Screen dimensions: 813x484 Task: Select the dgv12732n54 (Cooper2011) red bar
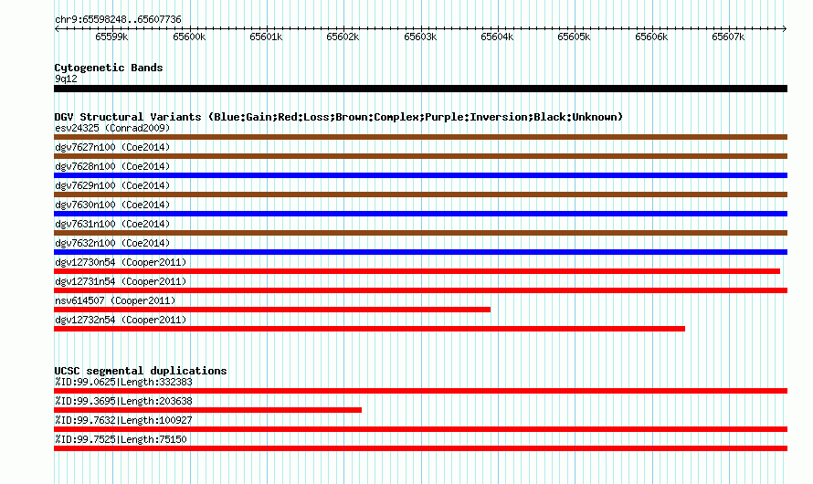click(370, 329)
